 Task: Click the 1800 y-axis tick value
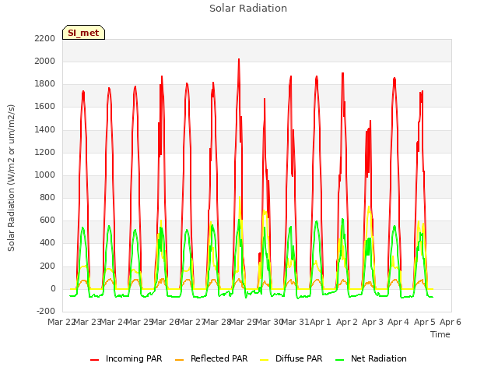pyautogui.click(x=45, y=84)
